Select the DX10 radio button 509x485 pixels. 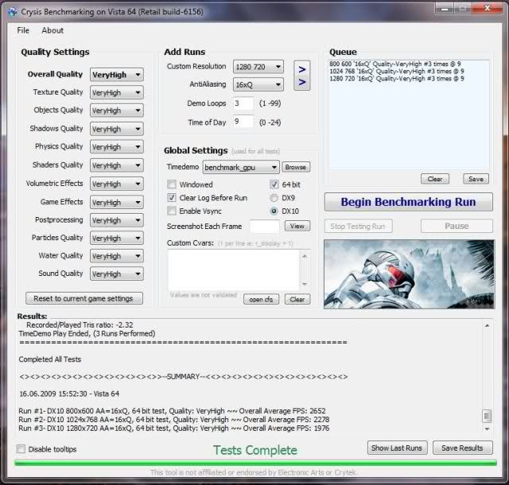pyautogui.click(x=274, y=211)
